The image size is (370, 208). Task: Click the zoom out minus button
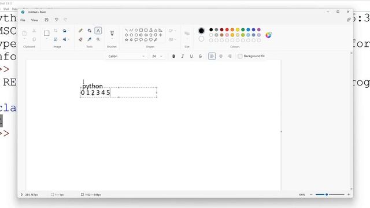(x=311, y=195)
